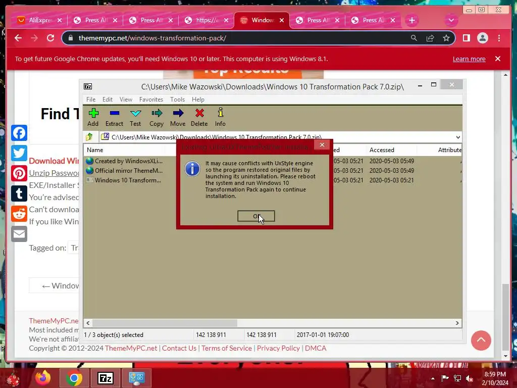Click the Extract toolbar icon
The image size is (517, 388).
(114, 117)
